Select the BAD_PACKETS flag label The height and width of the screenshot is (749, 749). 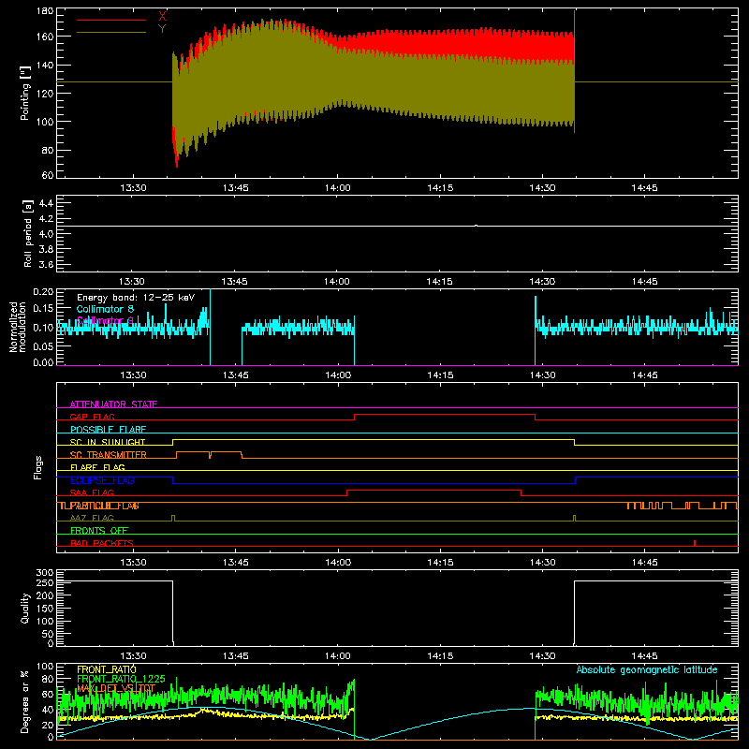click(102, 544)
